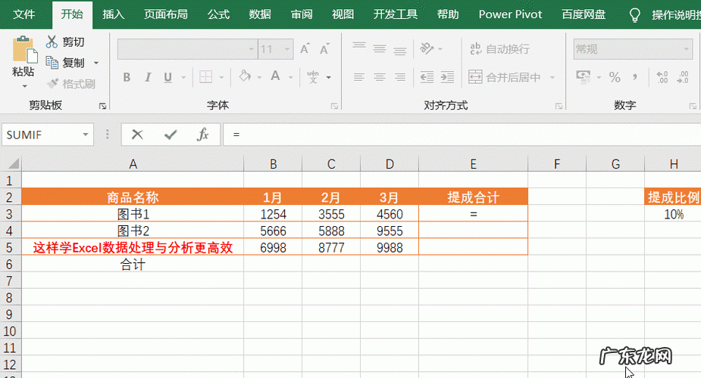Click the Cut (剪切) scissors icon
This screenshot has width=701, height=378.
pyautogui.click(x=52, y=42)
